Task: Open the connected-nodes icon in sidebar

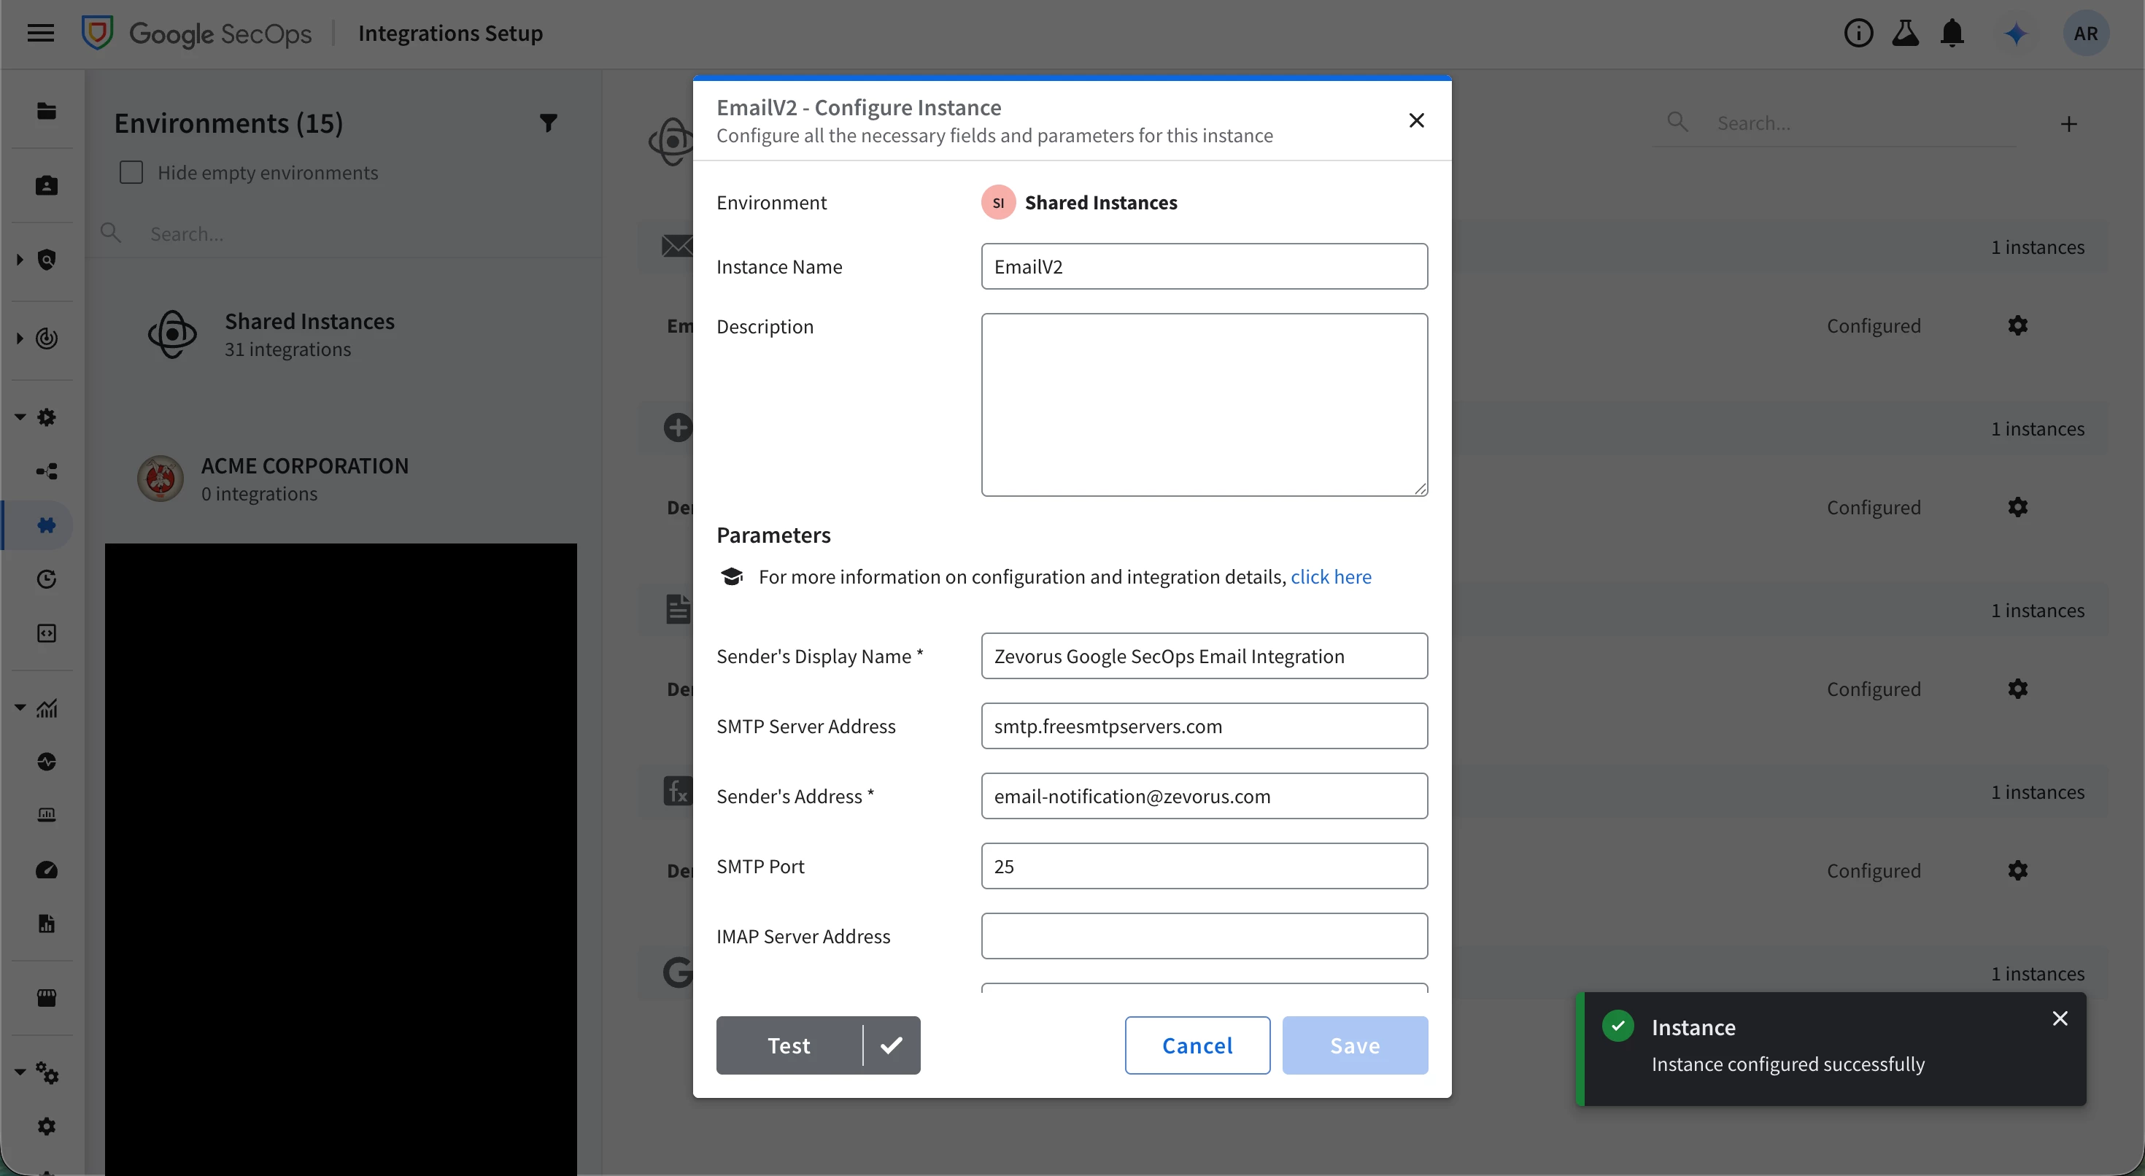Action: [47, 471]
